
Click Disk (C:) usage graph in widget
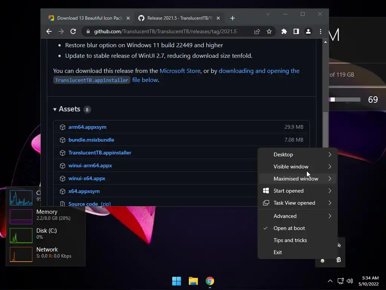pyautogui.click(x=21, y=236)
